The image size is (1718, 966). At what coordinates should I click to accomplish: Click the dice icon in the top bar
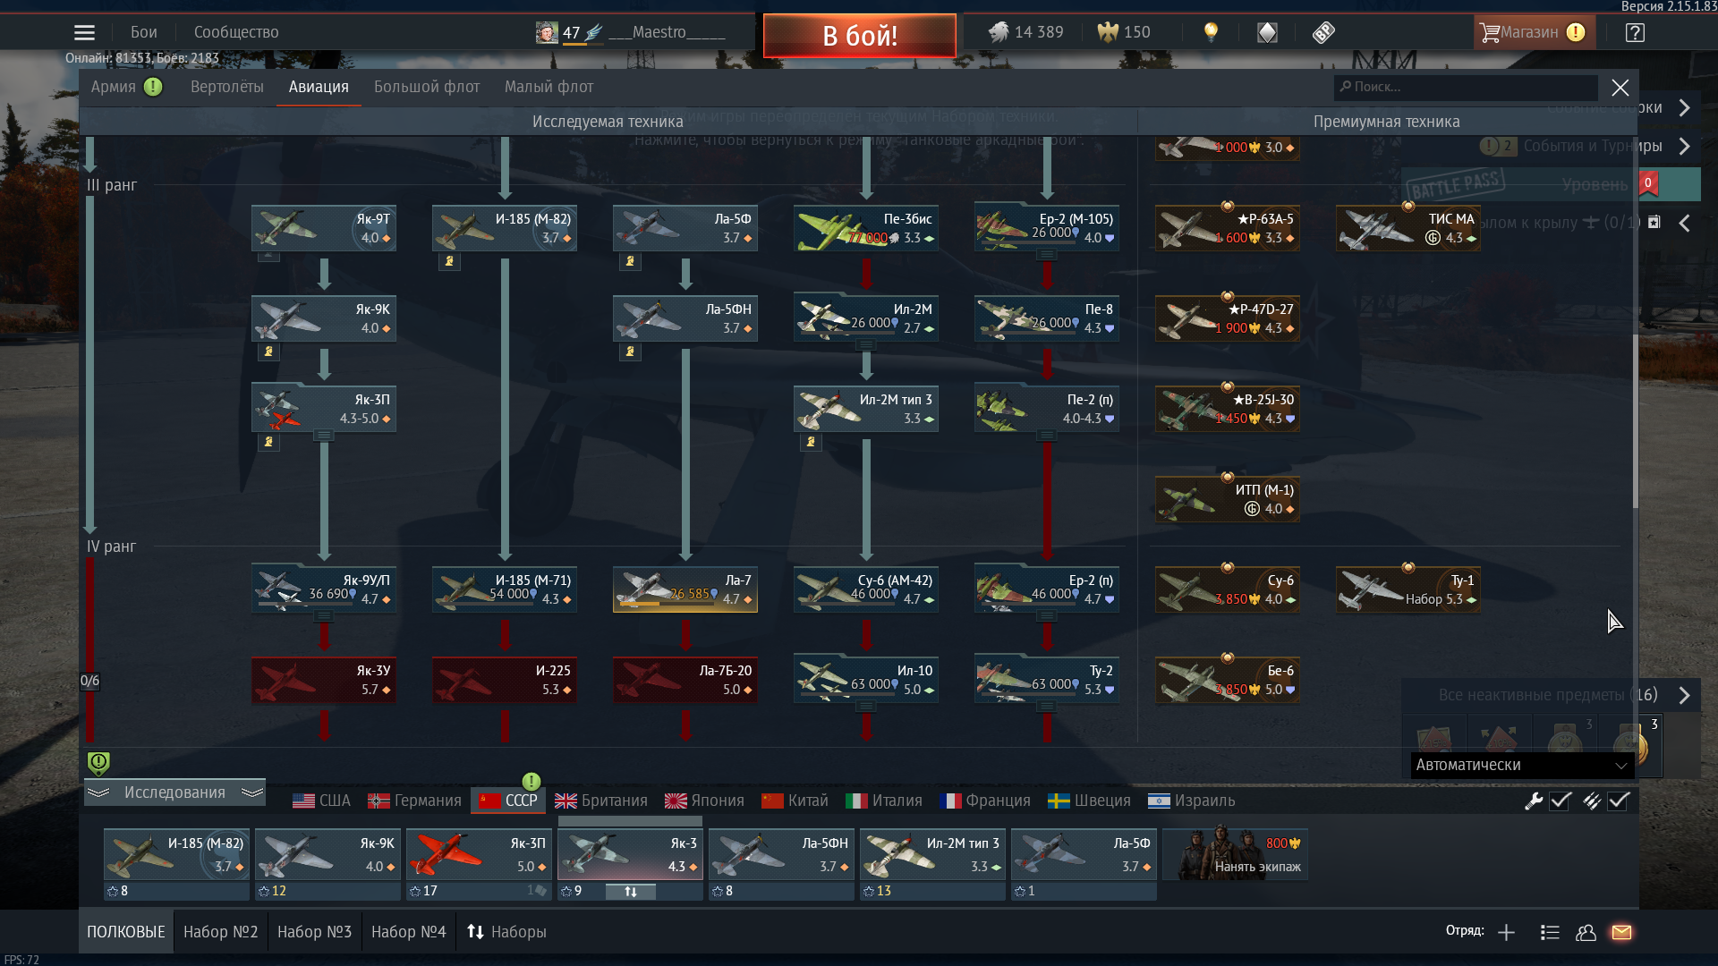click(1323, 33)
